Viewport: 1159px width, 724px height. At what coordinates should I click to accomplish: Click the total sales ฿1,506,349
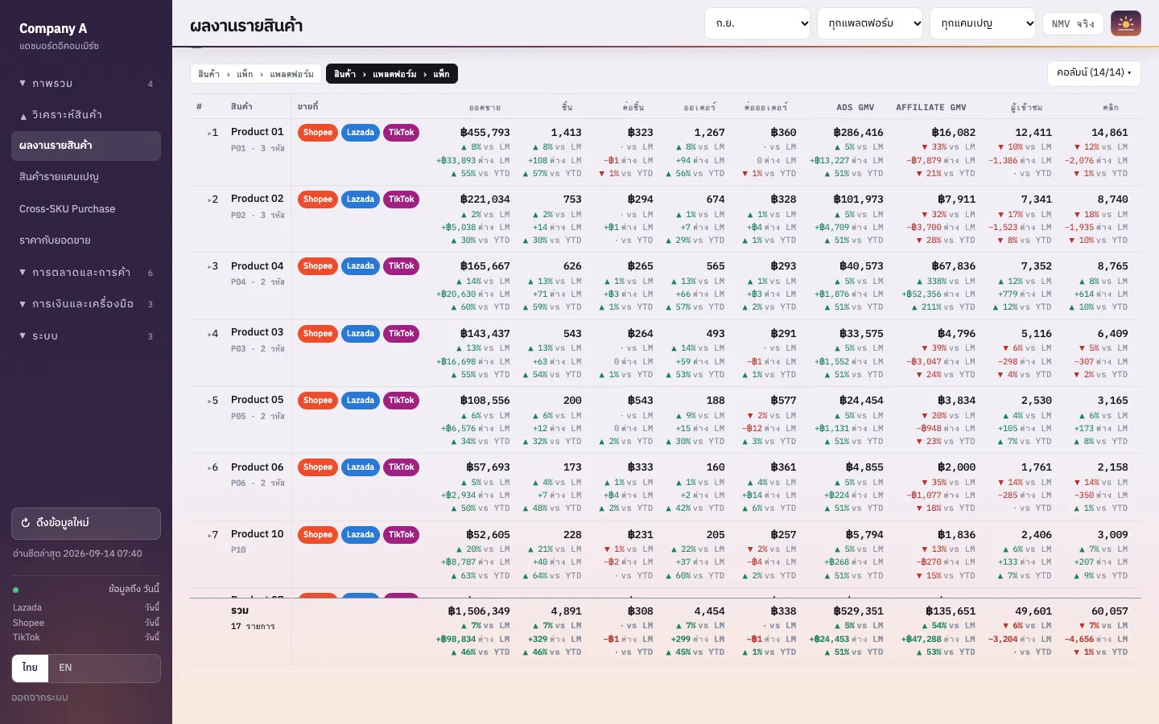click(479, 611)
